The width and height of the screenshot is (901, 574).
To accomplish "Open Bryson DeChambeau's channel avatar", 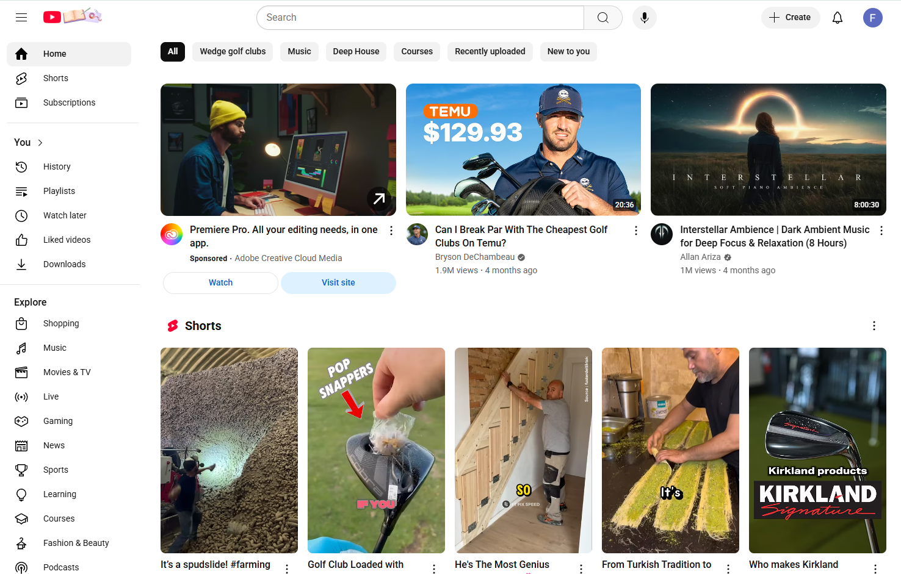I will tap(417, 234).
